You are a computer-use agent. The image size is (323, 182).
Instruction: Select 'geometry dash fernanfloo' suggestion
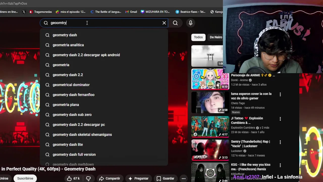pyautogui.click(x=104, y=95)
